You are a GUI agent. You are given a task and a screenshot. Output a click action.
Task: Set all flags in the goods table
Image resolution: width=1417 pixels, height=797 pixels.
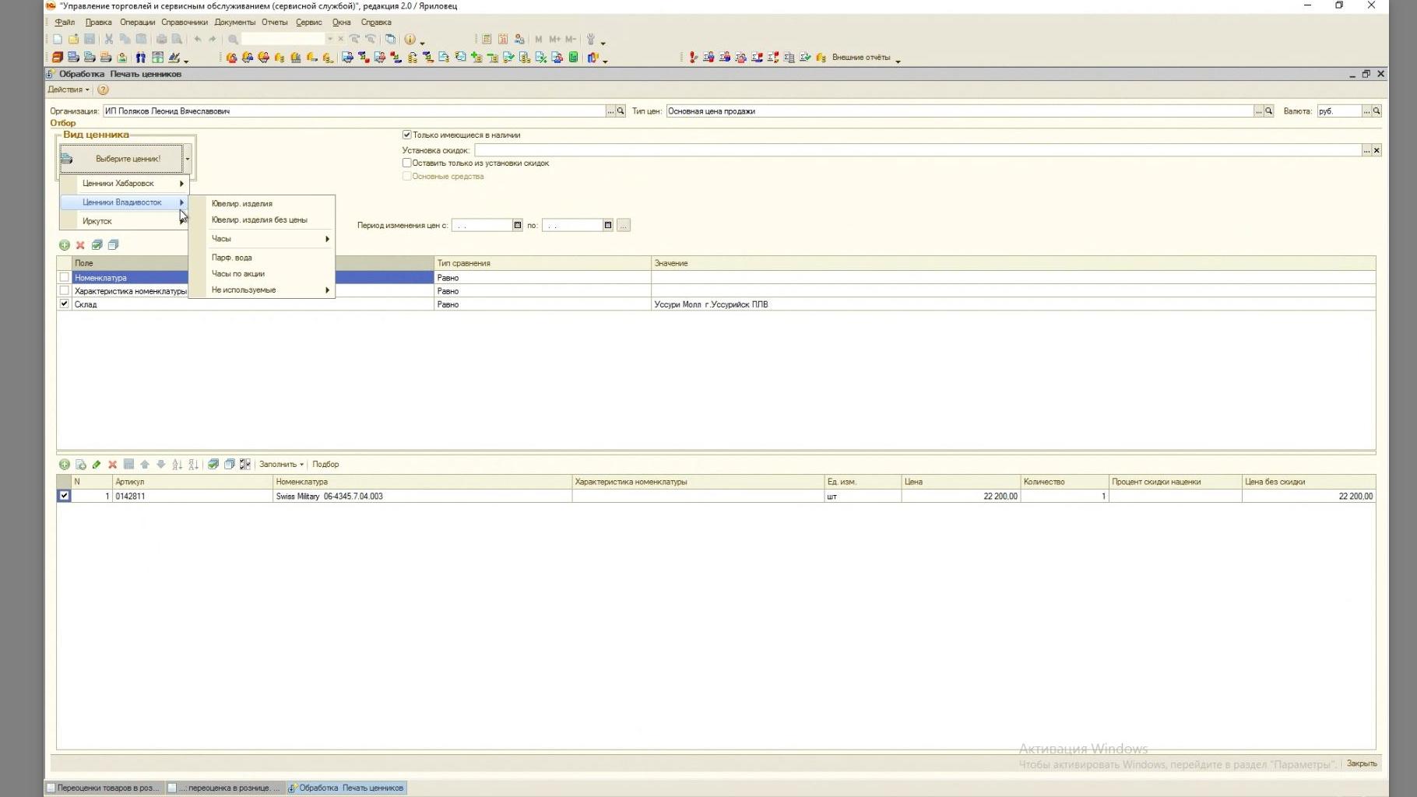pyautogui.click(x=213, y=465)
